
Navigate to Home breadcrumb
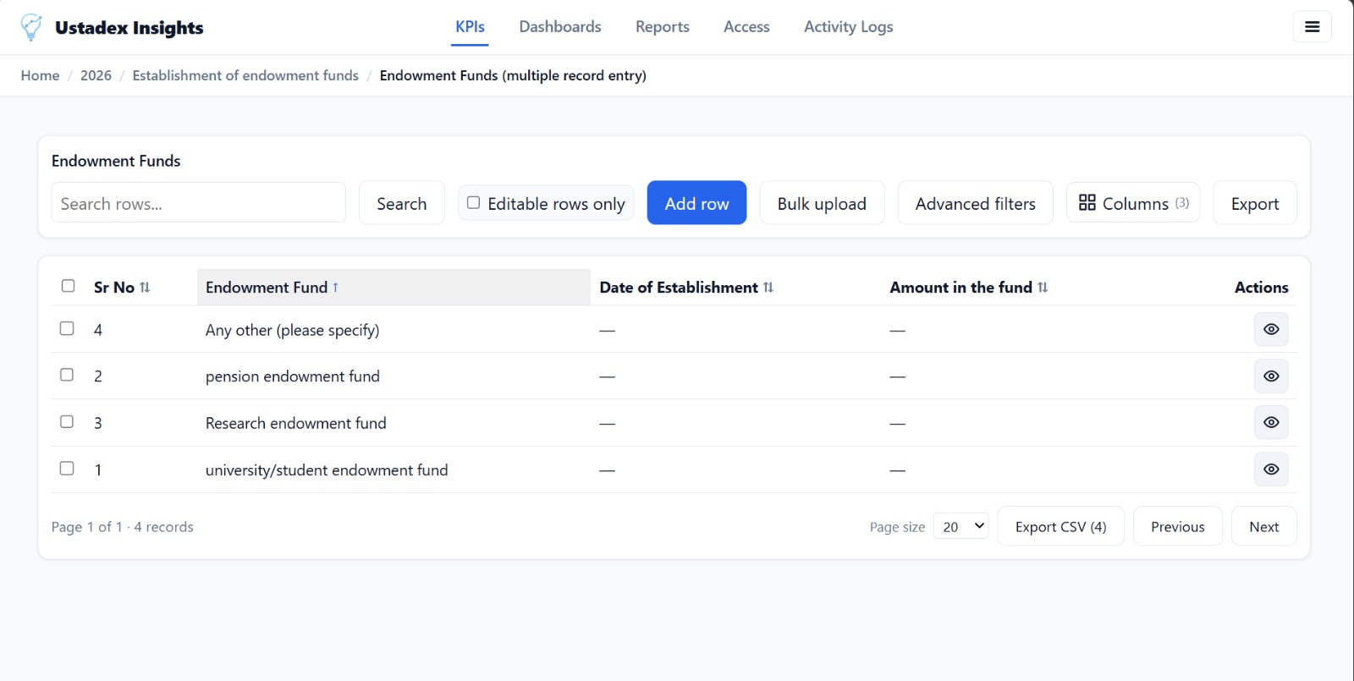click(40, 75)
